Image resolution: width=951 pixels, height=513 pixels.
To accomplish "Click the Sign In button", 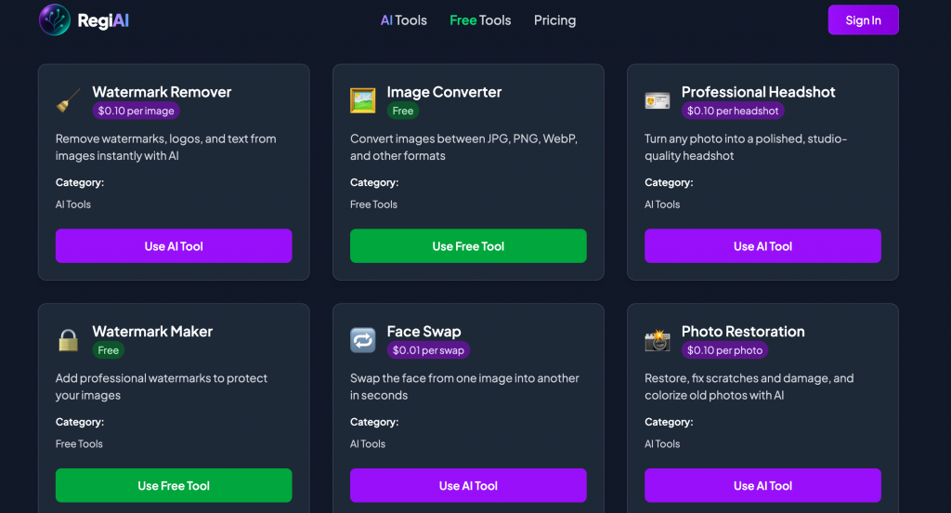I will coord(863,20).
